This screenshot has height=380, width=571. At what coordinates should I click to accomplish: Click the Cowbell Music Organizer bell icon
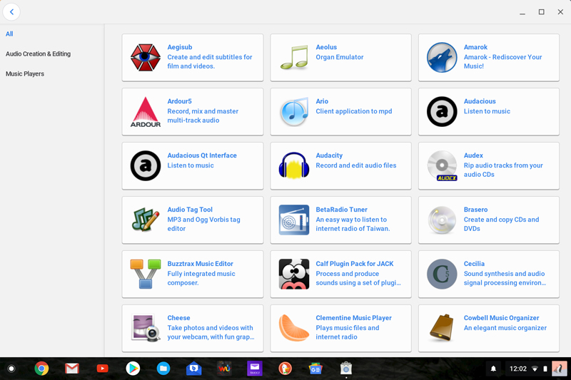(442, 328)
